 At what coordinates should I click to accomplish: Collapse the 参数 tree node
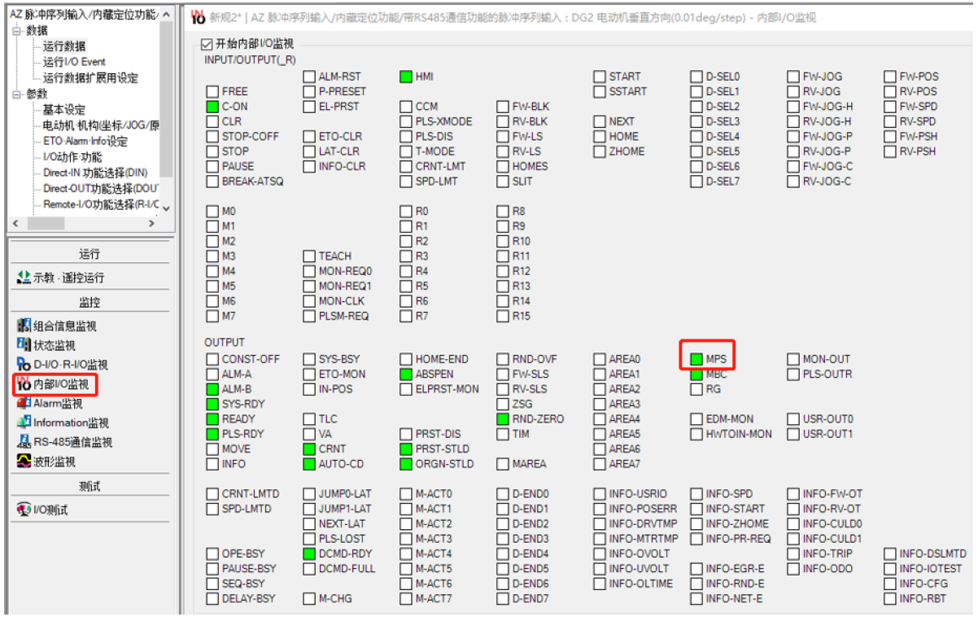(x=17, y=94)
